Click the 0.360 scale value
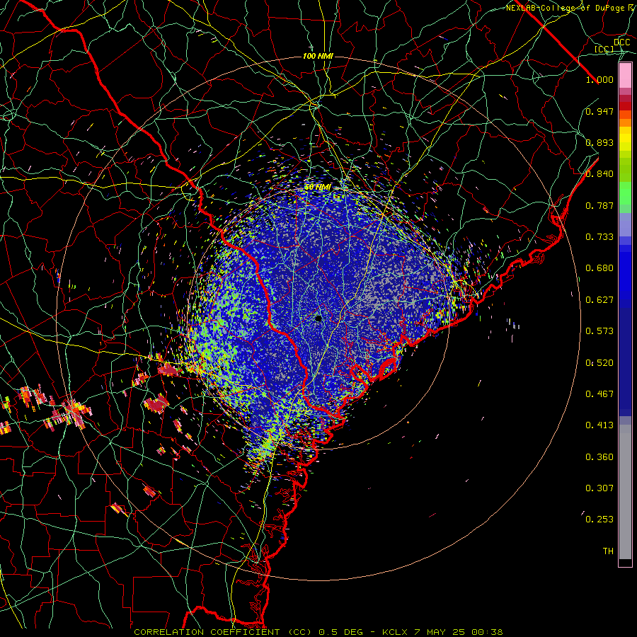The image size is (637, 637). coord(599,457)
